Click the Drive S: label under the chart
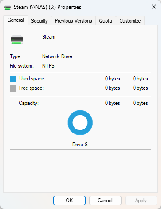This screenshot has height=209, width=161. tap(81, 145)
